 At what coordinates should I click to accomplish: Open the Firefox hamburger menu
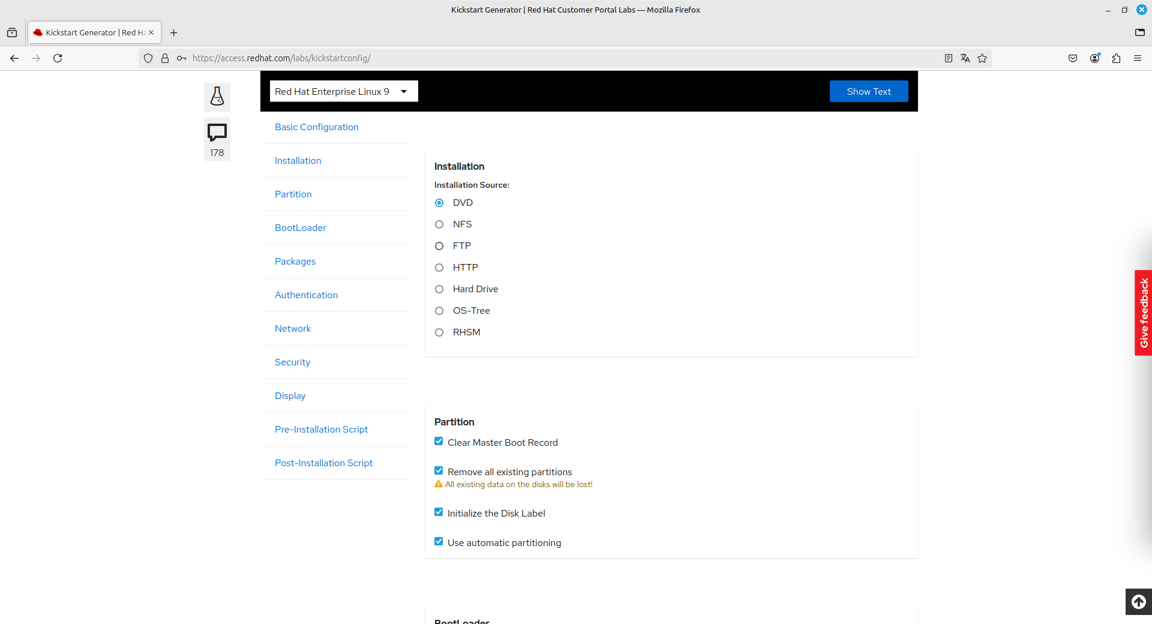1138,58
